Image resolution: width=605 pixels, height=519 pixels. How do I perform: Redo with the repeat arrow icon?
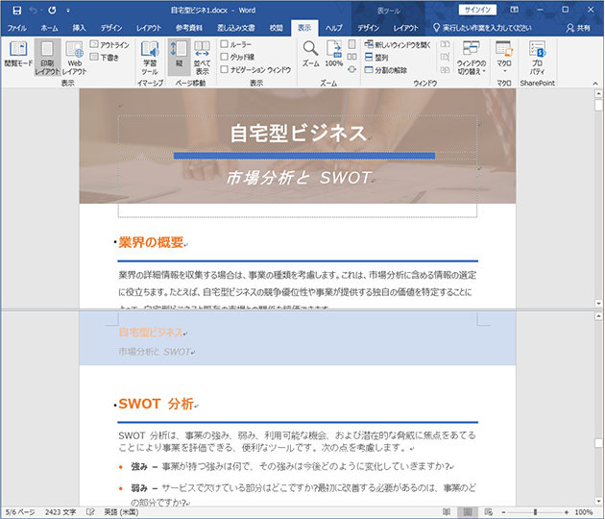tap(52, 11)
